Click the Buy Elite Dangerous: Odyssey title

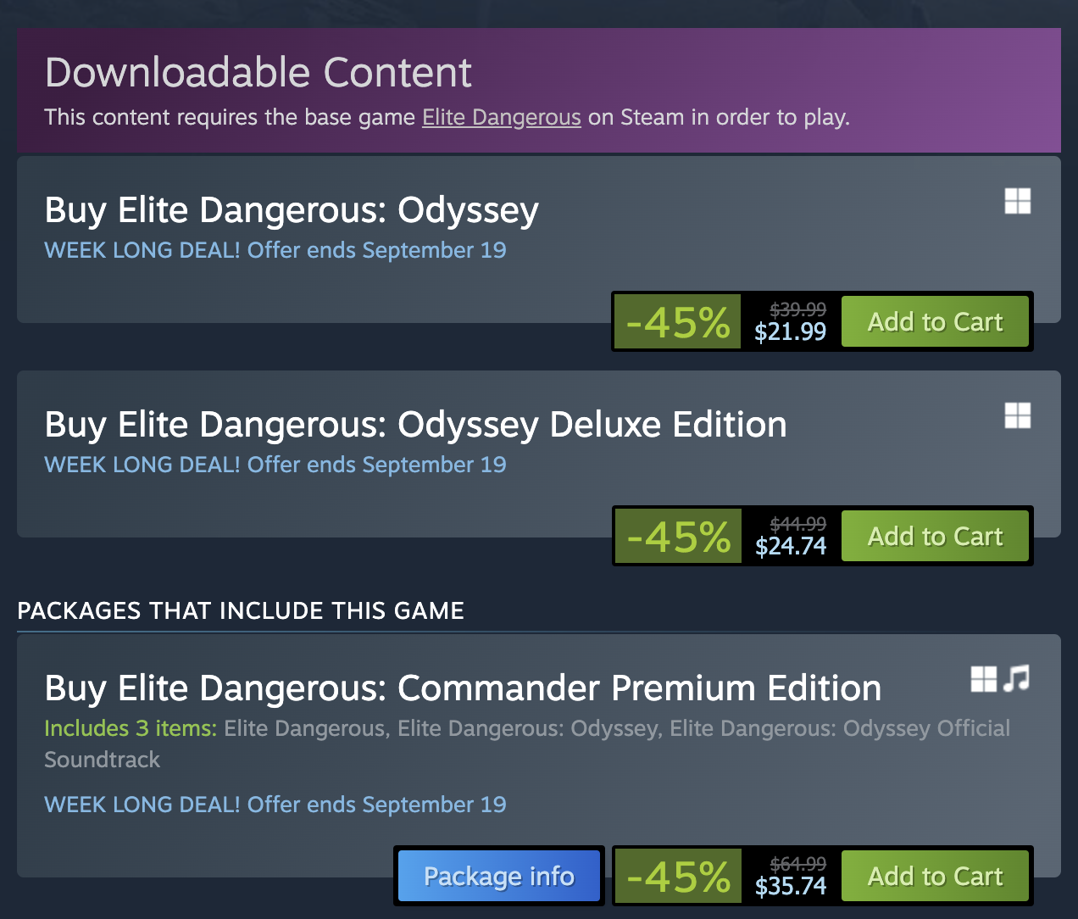pyautogui.click(x=292, y=210)
